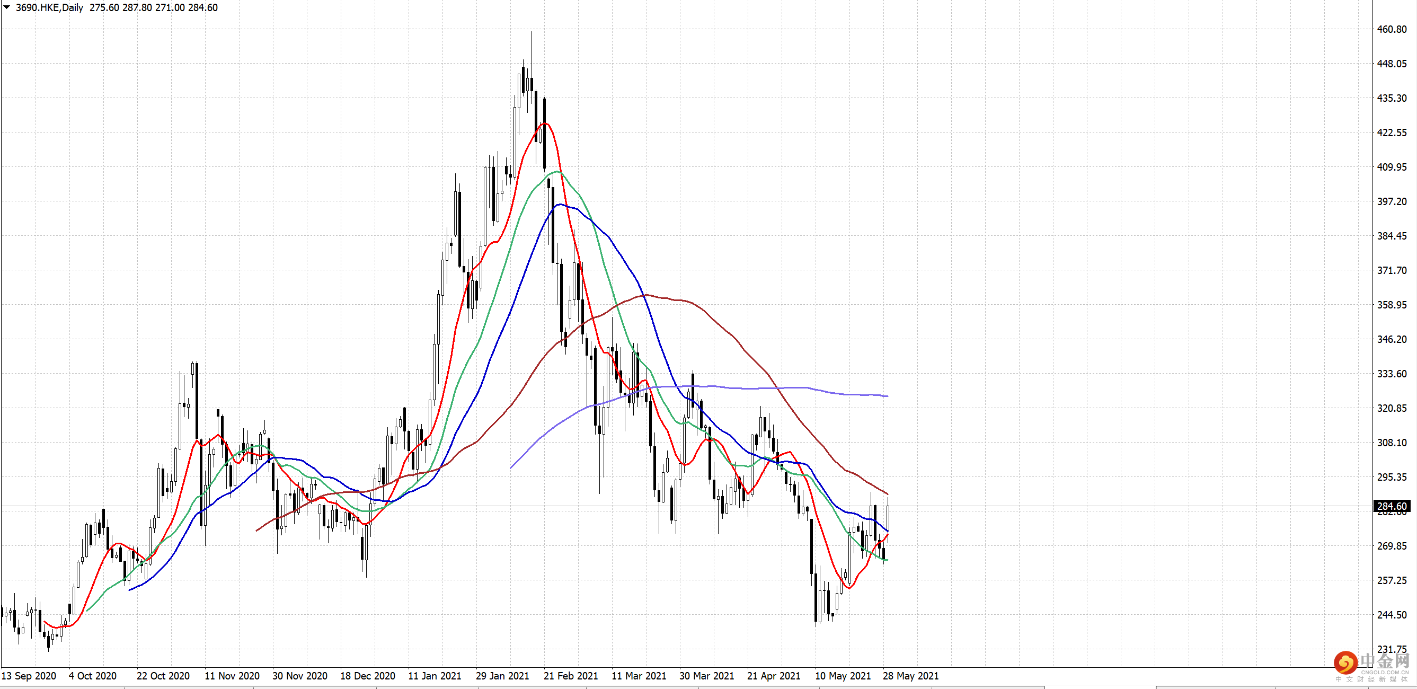Image resolution: width=1417 pixels, height=689 pixels.
Task: Click the orange CNGOLD logo icon
Action: tap(1345, 662)
